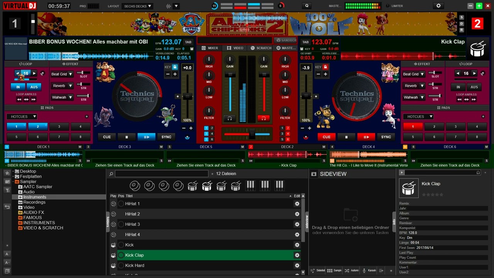Adjust right channel volume fader
Viewport: 494px width, 278px height.
tap(264, 75)
